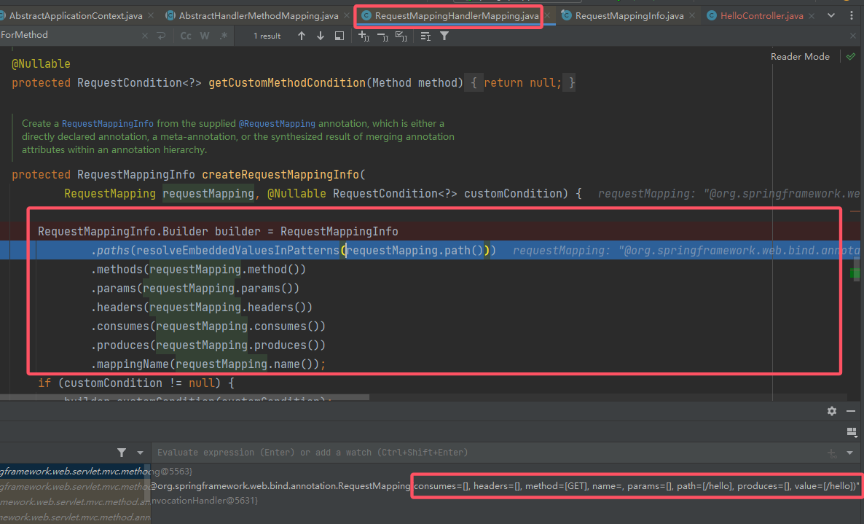Expand the folded getCustomMethodCondition body
Image resolution: width=864 pixels, height=524 pixels.
(x=519, y=82)
